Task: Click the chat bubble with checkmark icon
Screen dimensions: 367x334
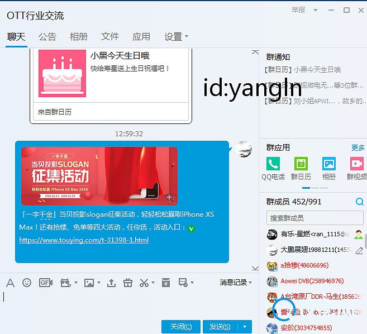Action: tap(183, 283)
